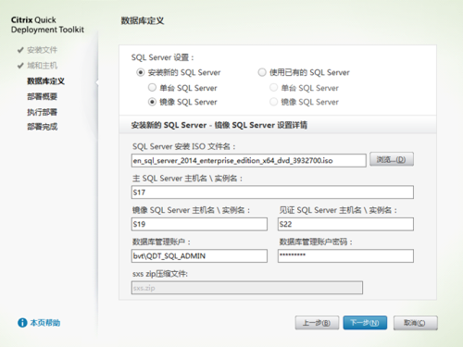Image resolution: width=463 pixels, height=347 pixels.
Task: Click 上一步(B) back button
Action: tap(317, 323)
